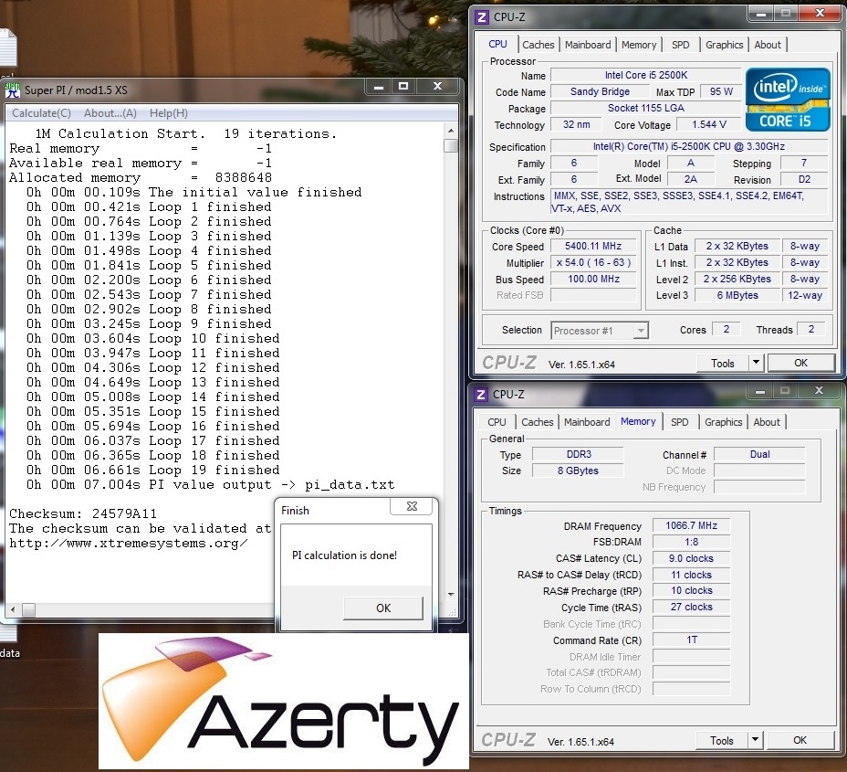Screen dimensions: 847x772
Task: Click the xtremesystems.org URL text in Super PI
Action: tap(129, 544)
